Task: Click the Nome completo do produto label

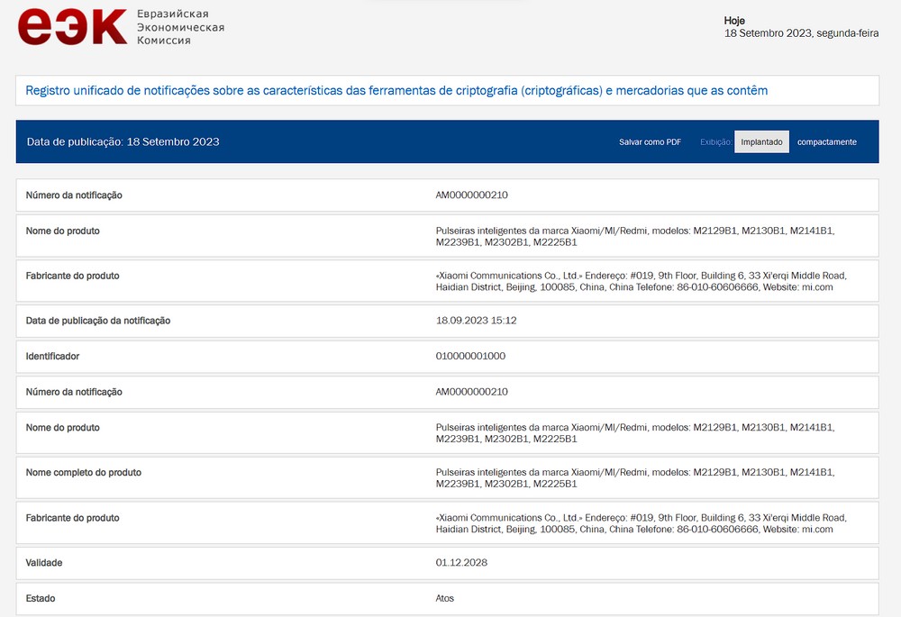Action: tap(83, 472)
